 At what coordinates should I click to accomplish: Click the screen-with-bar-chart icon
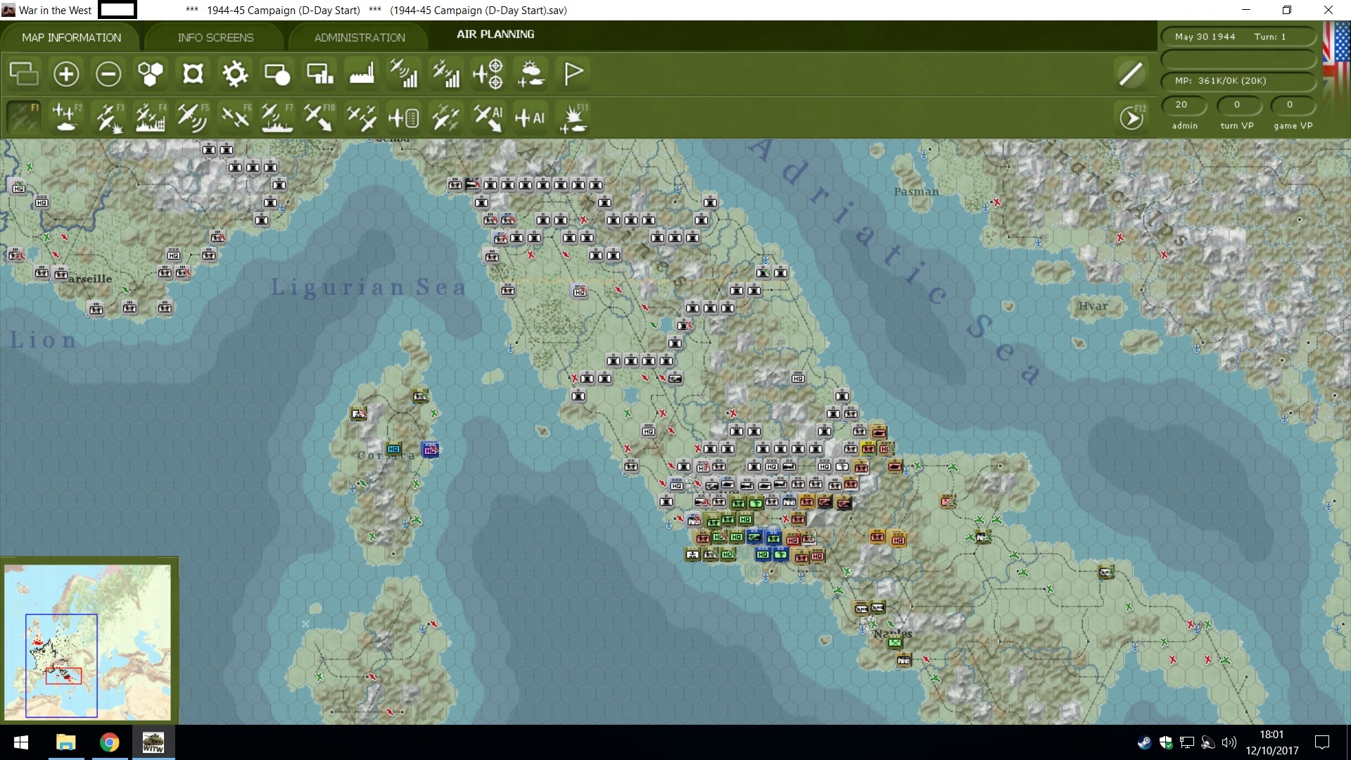click(x=319, y=73)
